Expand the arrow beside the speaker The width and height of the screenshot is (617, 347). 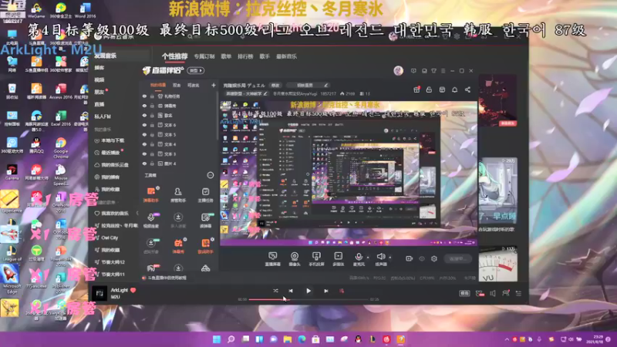(x=390, y=258)
